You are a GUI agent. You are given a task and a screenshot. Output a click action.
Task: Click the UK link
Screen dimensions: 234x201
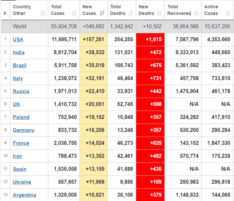click(x=16, y=104)
